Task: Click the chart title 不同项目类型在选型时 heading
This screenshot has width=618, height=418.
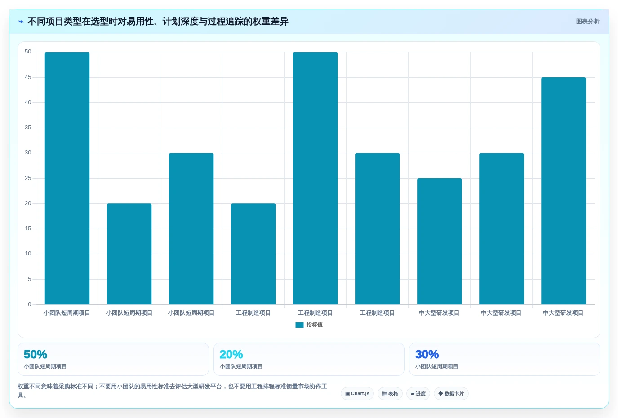Action: coord(158,22)
